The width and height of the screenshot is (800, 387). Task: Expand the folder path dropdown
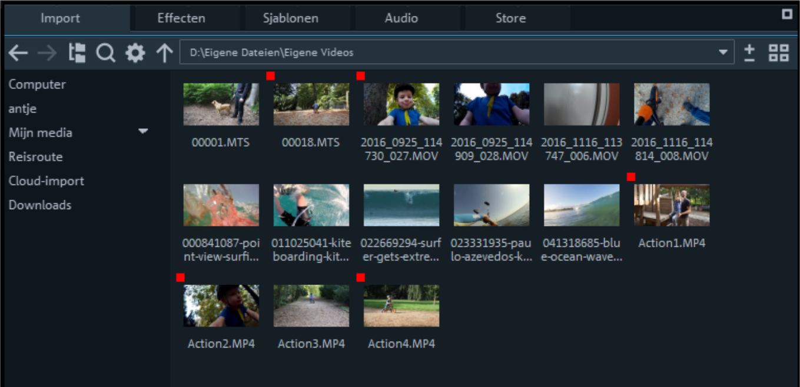point(723,53)
